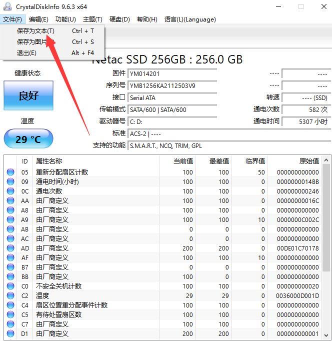Click the serial number field YMB1256KA2112503V9
Image resolution: width=332 pixels, height=341 pixels.
[x=172, y=85]
